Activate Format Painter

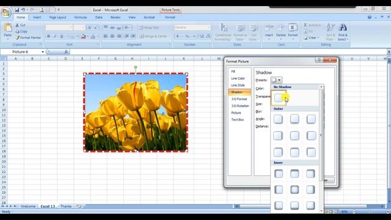28,38
